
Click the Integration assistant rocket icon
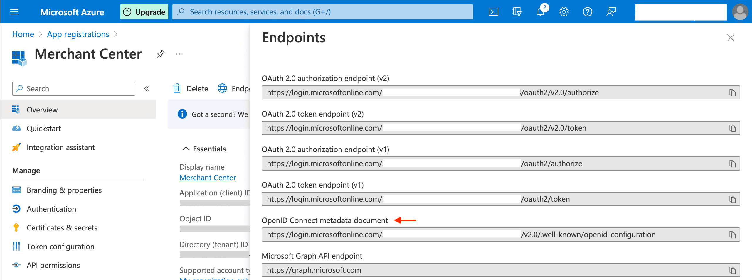point(16,147)
